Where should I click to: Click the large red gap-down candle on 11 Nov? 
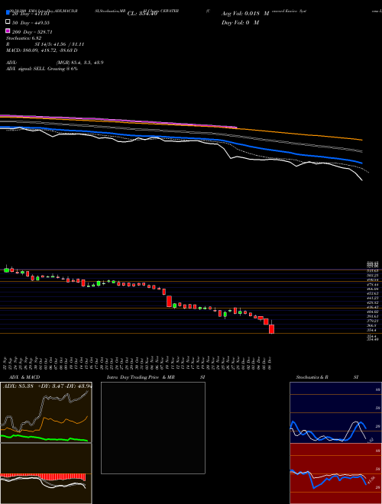pyautogui.click(x=169, y=301)
